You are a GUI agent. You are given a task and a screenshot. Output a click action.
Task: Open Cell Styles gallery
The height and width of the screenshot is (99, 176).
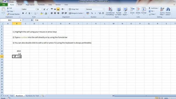pos(125,11)
